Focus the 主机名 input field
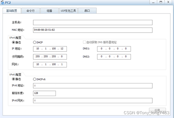This screenshot has width=174, height=118. tap(93, 22)
